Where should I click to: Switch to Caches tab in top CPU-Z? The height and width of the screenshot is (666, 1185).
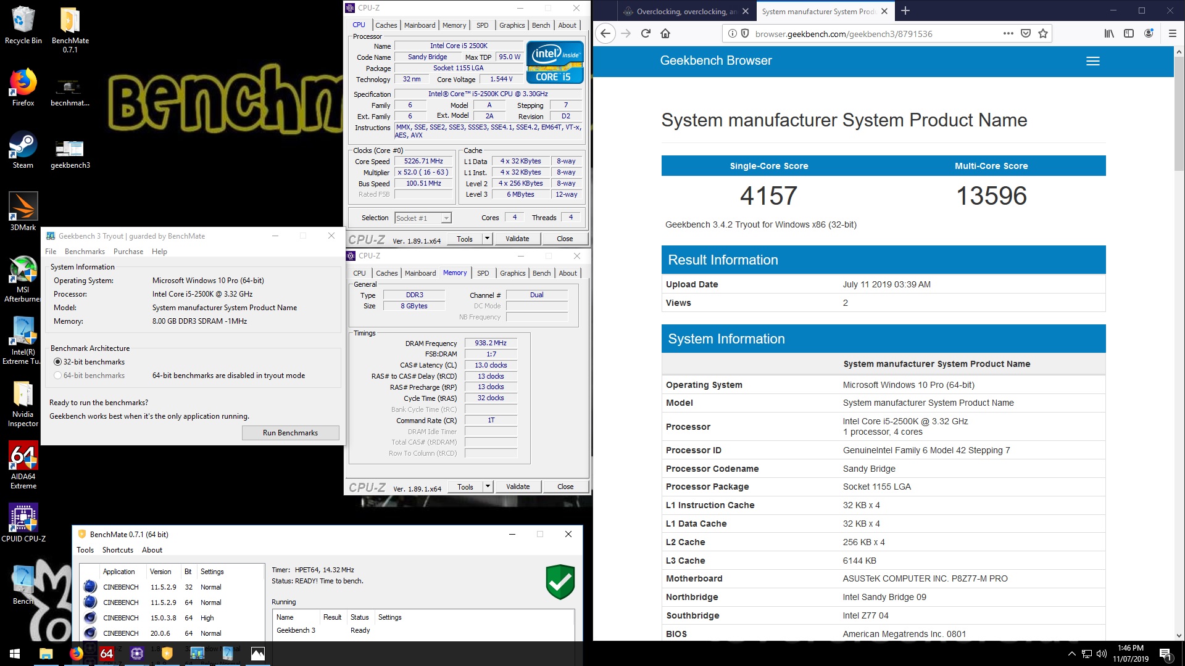point(386,25)
